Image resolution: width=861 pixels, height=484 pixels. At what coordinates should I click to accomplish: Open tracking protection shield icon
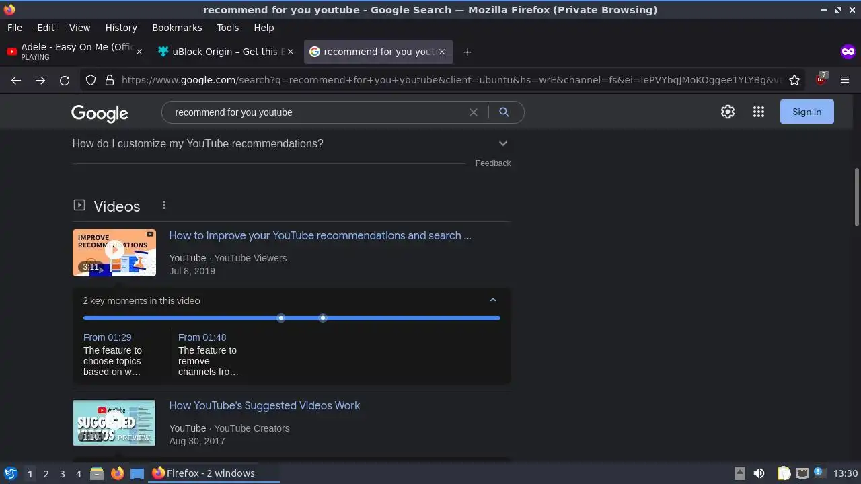click(x=91, y=80)
